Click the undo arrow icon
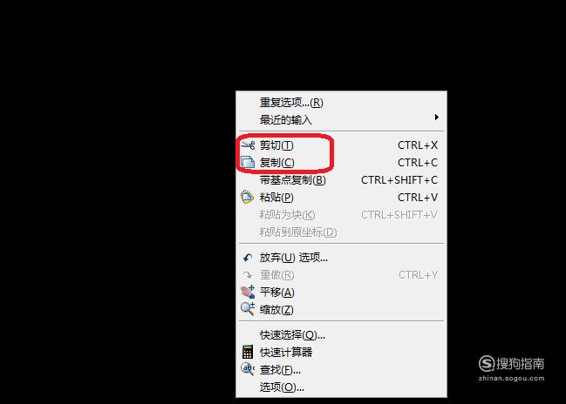 248,258
